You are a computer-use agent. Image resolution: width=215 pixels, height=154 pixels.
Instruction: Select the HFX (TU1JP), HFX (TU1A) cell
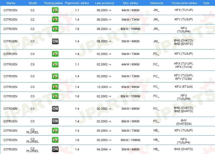184,65
